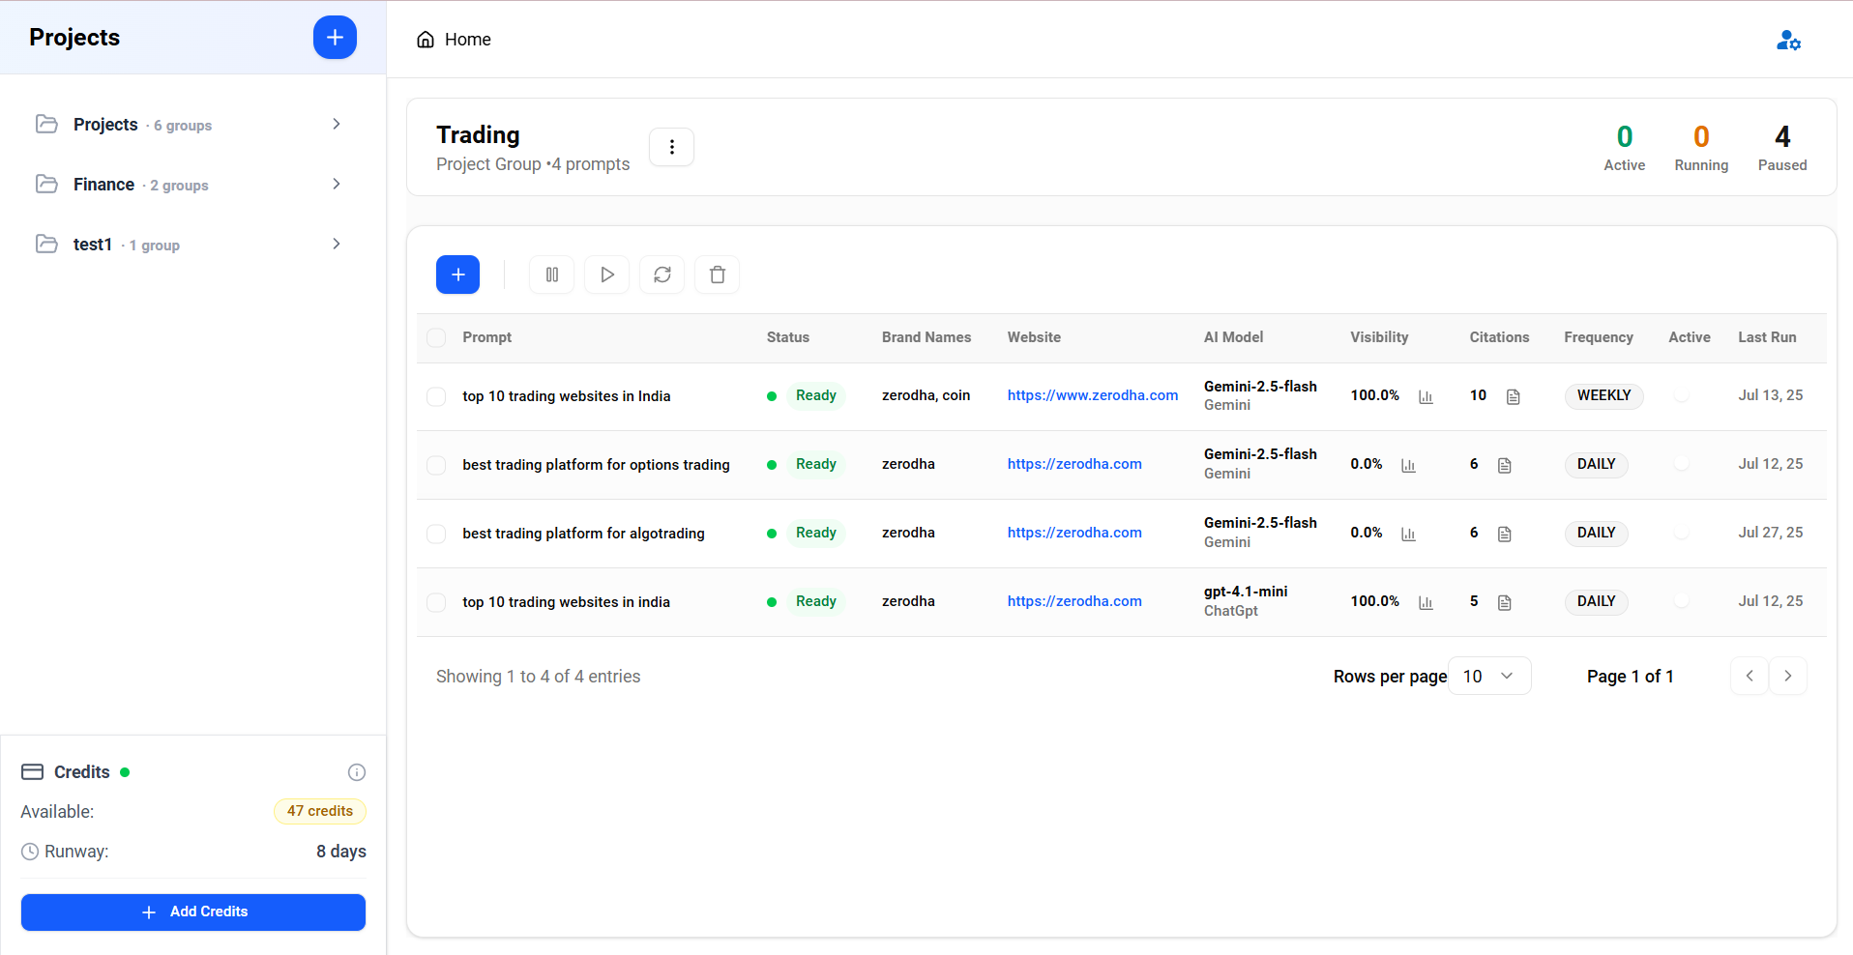Click the Active count stat

point(1624,147)
